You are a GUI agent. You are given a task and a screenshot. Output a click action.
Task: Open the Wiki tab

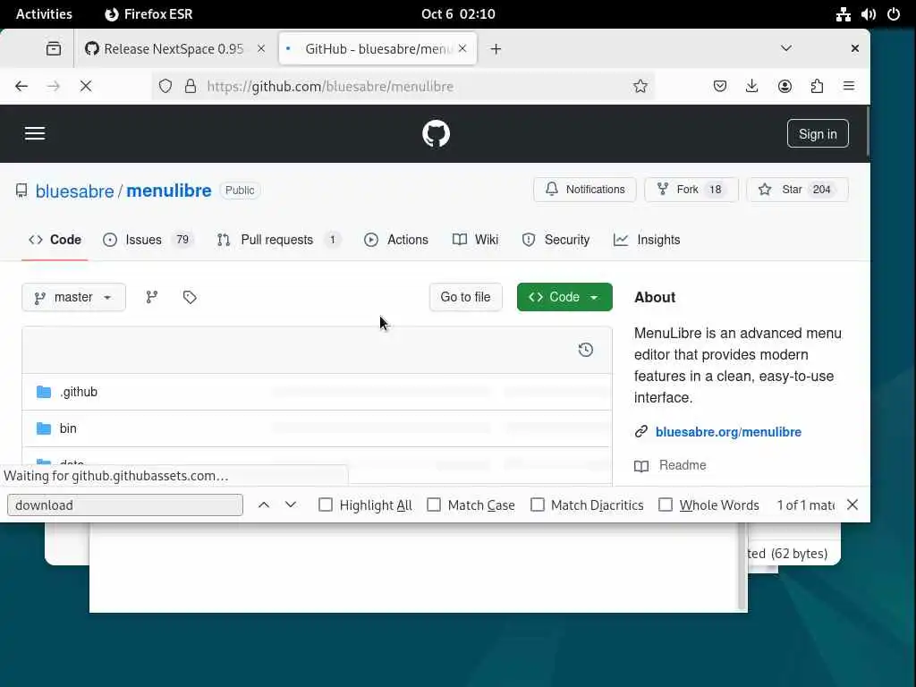tap(476, 240)
